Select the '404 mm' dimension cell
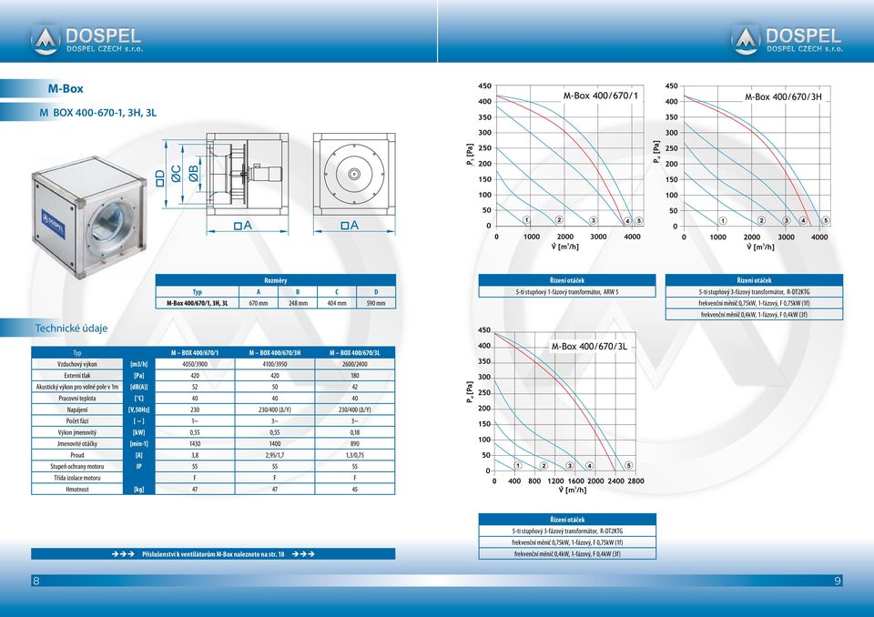This screenshot has height=617, width=874. [337, 303]
